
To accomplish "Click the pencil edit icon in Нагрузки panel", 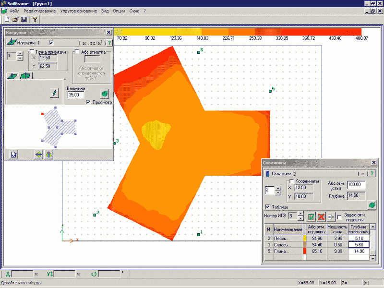I will point(55,92).
